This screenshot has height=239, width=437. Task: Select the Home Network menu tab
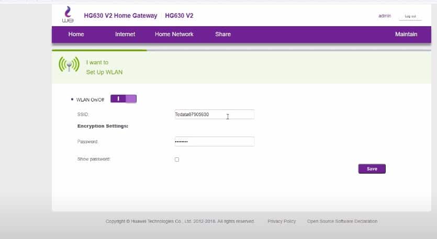[x=174, y=34]
